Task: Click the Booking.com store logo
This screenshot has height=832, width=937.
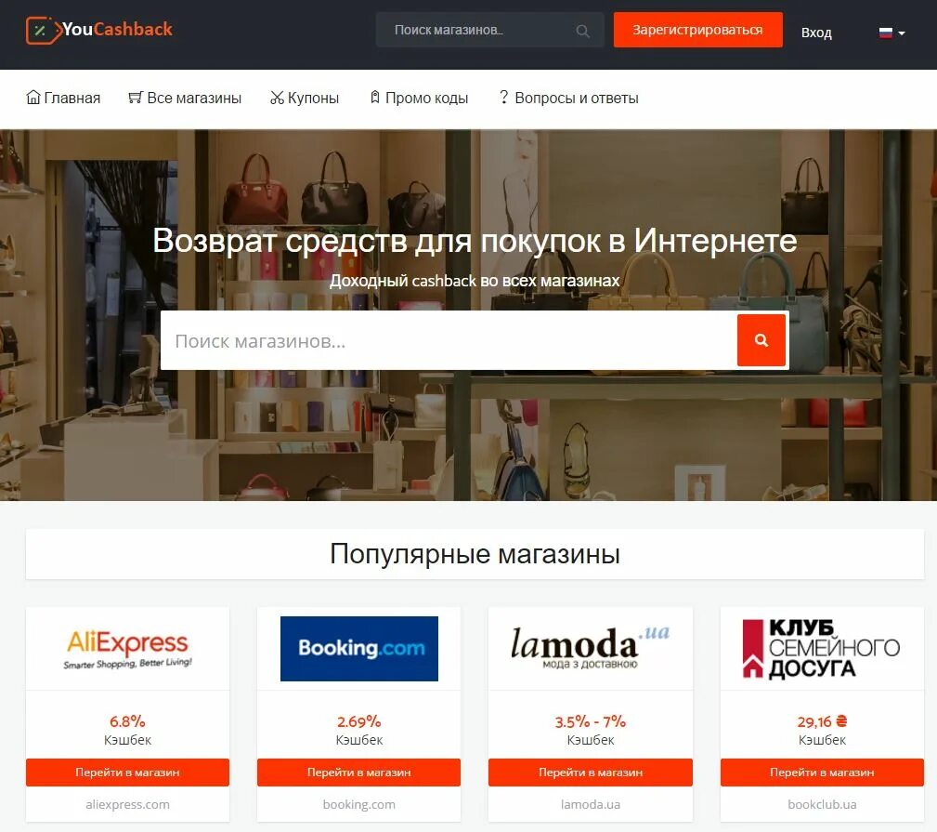Action: 359,648
